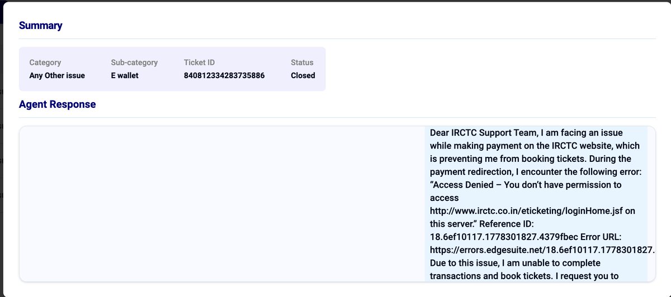This screenshot has width=671, height=297.
Task: Select the Closed status value
Action: coord(303,75)
